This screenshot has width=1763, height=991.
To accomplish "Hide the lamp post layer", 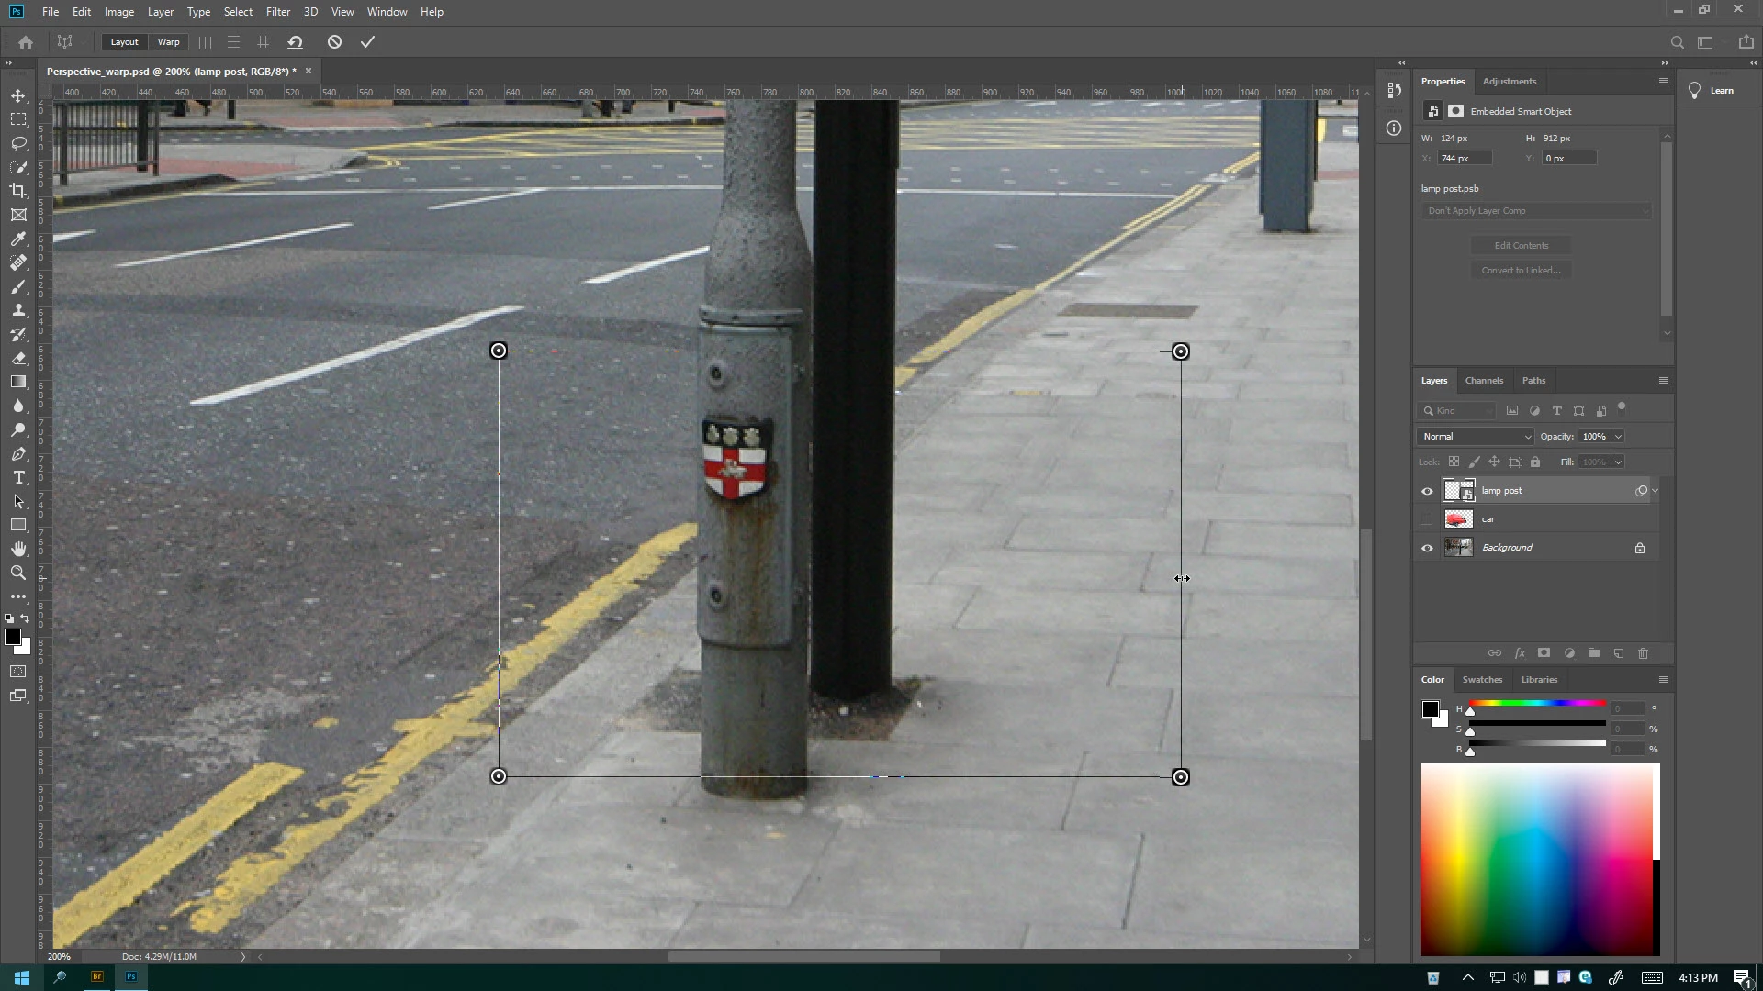I will pos(1427,491).
